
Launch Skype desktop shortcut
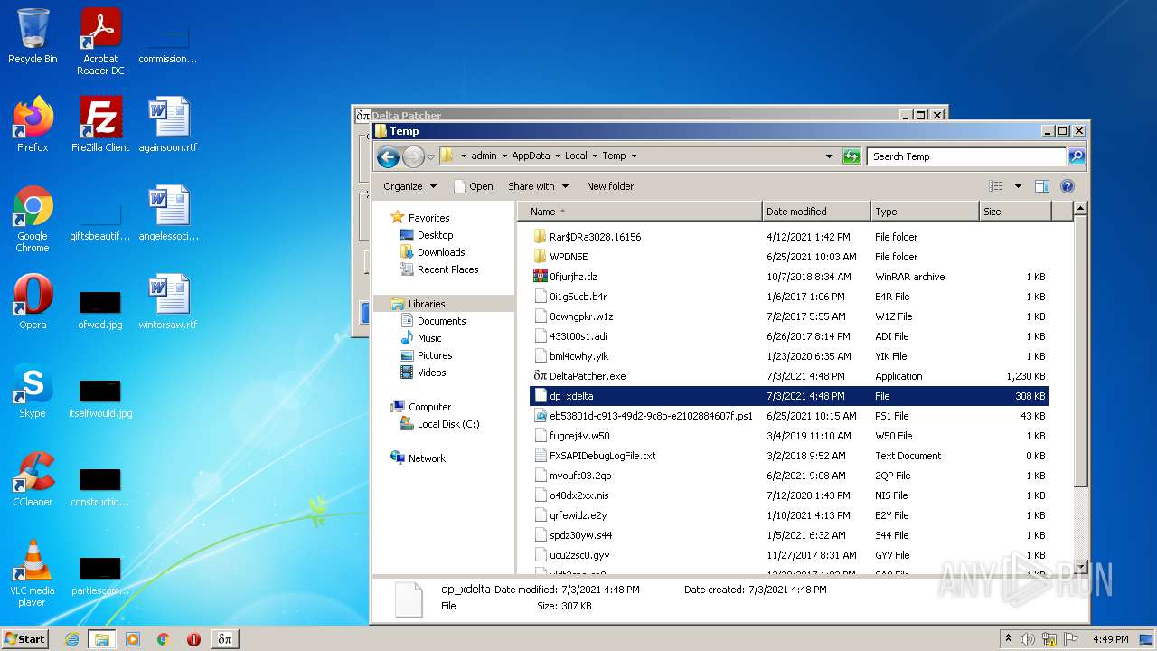click(33, 391)
